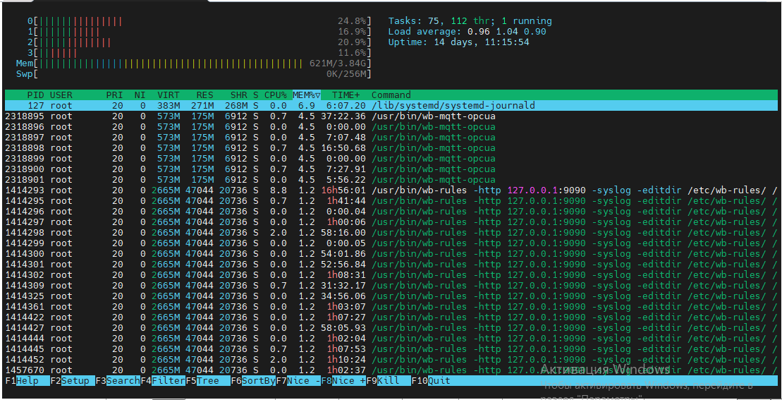This screenshot has width=782, height=400.
Task: Select process row with PID 1414301
Action: click(x=391, y=265)
